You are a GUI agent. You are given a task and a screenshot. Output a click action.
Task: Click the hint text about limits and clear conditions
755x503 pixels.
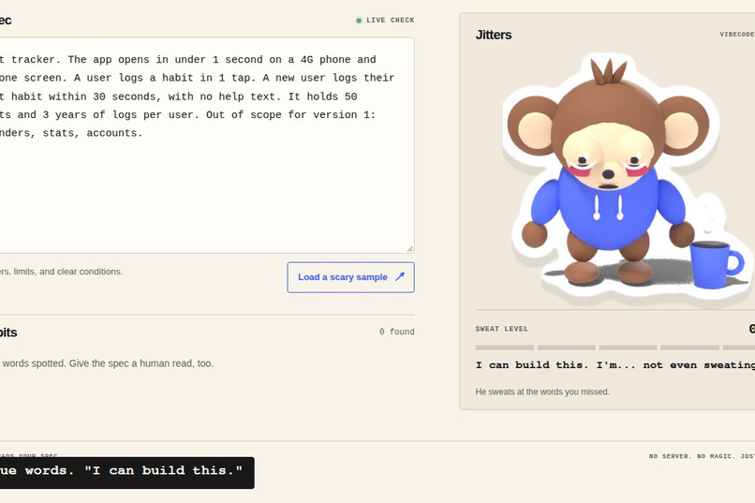click(x=61, y=272)
